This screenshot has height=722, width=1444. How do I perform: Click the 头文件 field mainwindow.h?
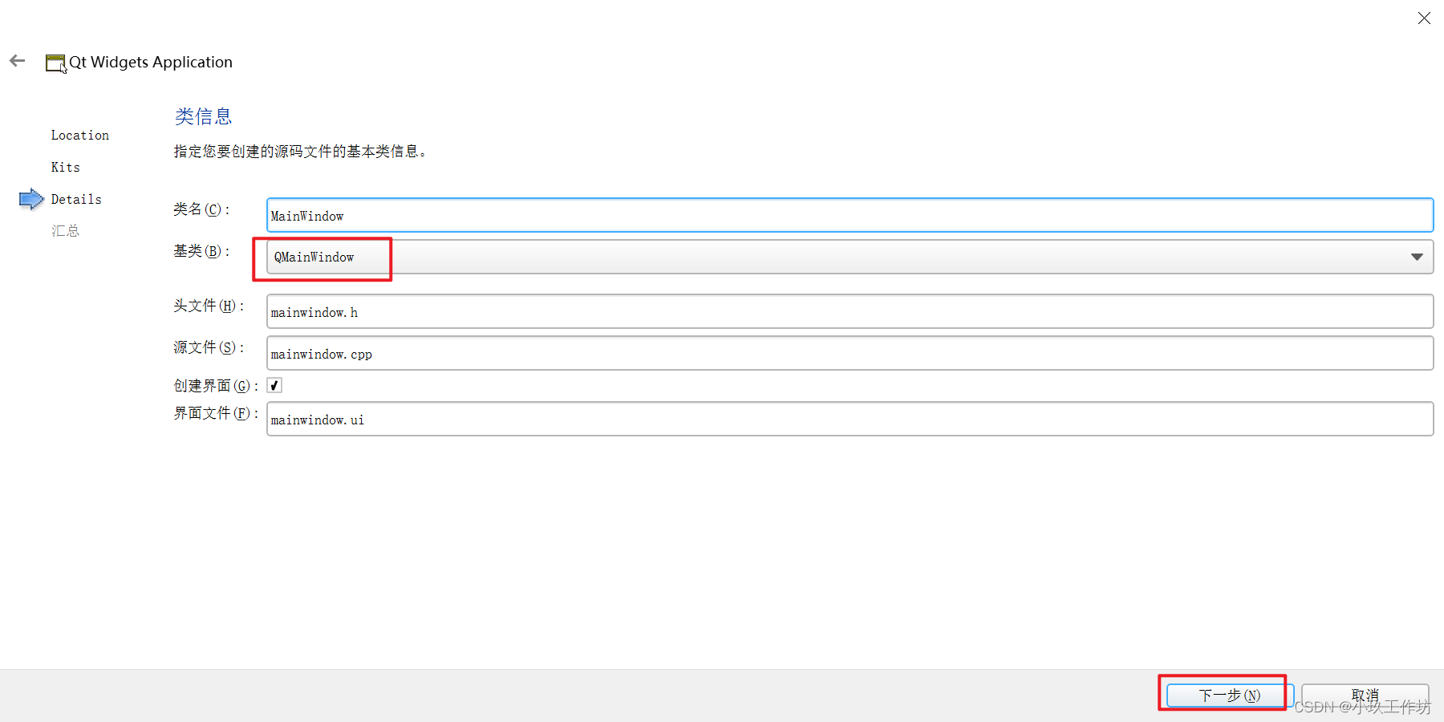click(850, 311)
